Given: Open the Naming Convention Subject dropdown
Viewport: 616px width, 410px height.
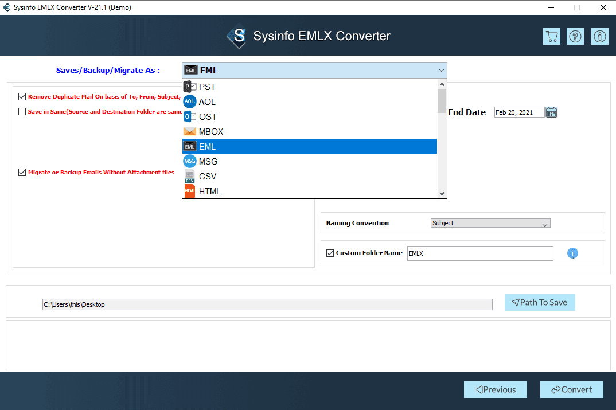Looking at the screenshot, I should click(x=490, y=223).
